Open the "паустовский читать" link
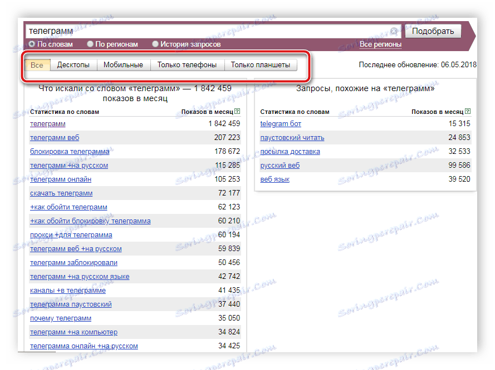495x370 pixels. tap(292, 138)
